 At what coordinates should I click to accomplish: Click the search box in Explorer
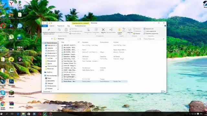tap(154, 39)
